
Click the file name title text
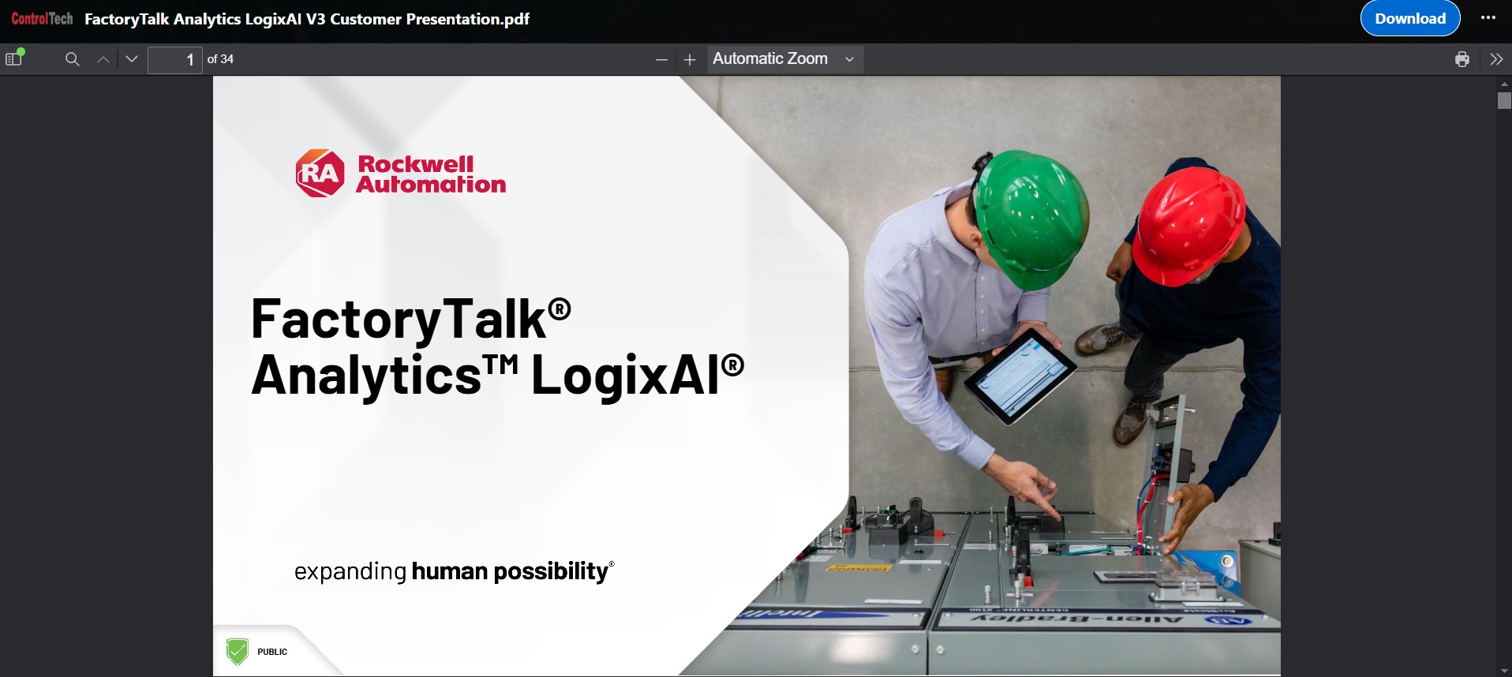307,19
